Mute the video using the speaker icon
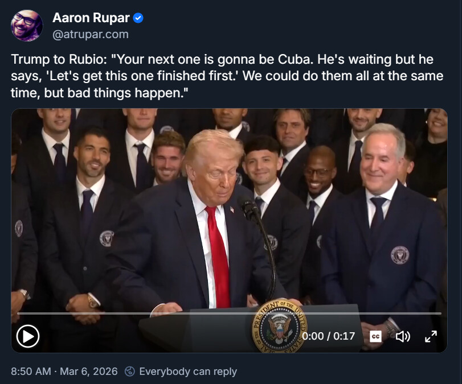This screenshot has height=384, width=462. pos(403,336)
